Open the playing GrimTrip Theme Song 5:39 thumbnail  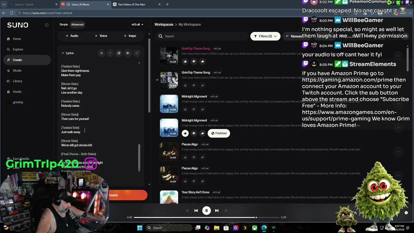point(169,56)
